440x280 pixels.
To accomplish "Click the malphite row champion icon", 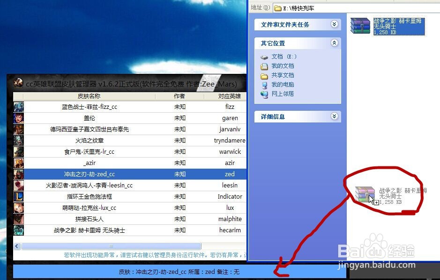I will (19, 219).
